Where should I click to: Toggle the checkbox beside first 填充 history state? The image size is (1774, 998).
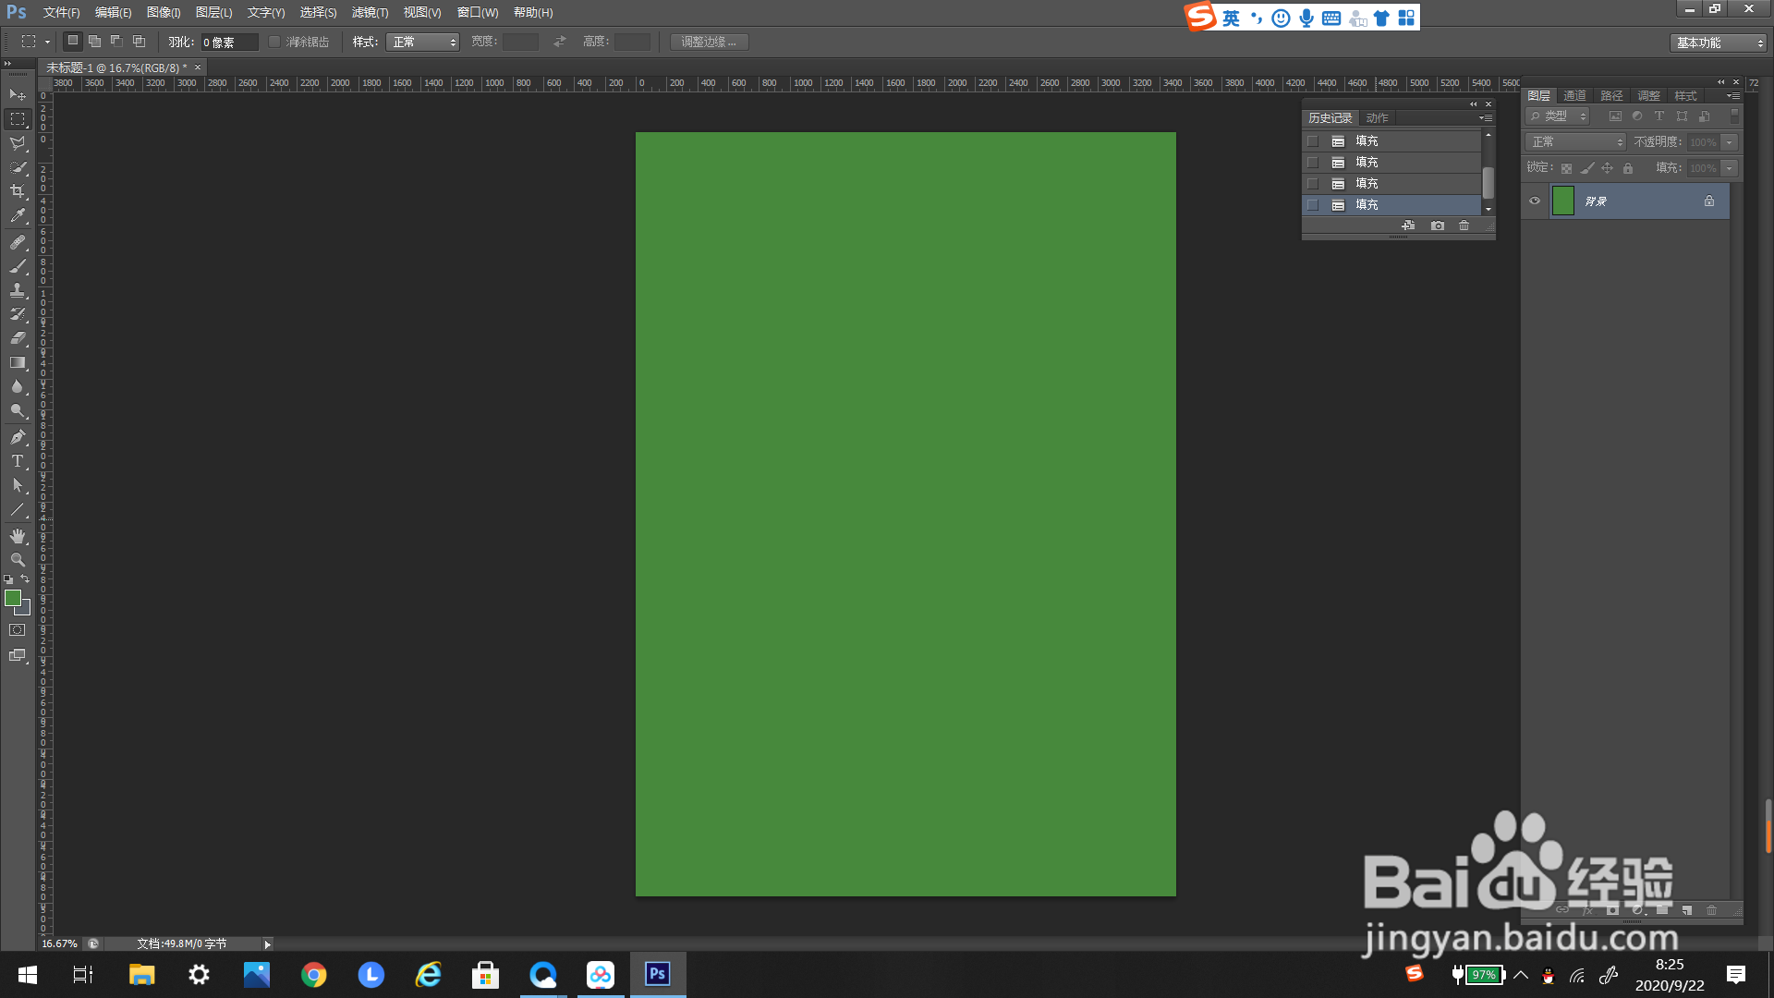pyautogui.click(x=1312, y=141)
